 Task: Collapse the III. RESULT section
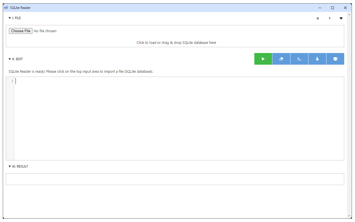point(18,167)
